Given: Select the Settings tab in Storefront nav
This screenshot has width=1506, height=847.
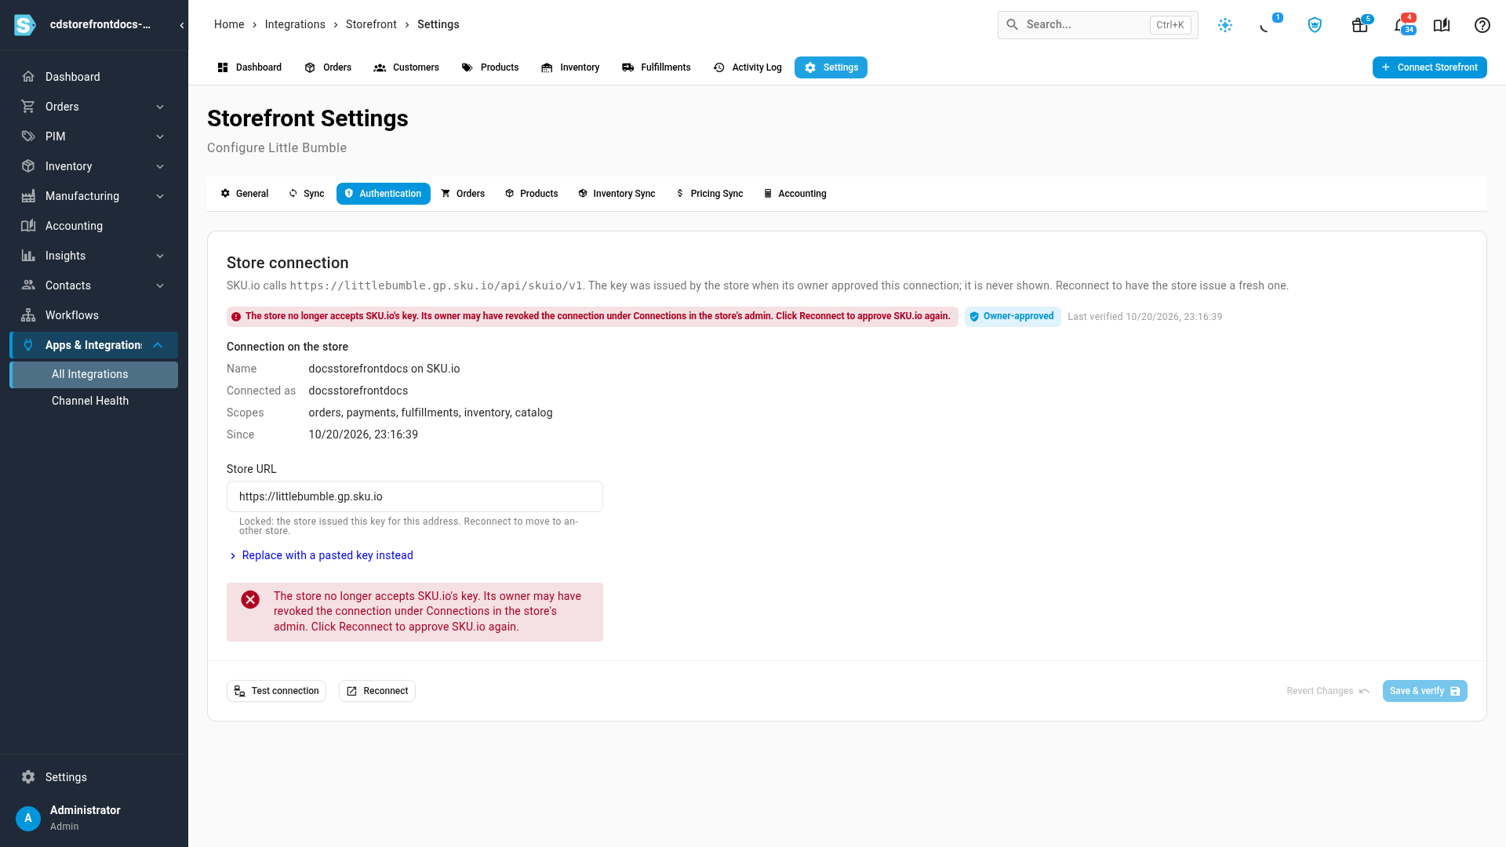Looking at the screenshot, I should coord(831,67).
